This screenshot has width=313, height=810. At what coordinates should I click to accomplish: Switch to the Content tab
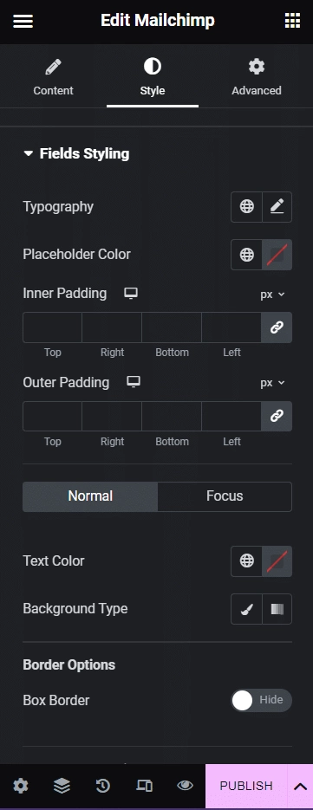pyautogui.click(x=53, y=77)
